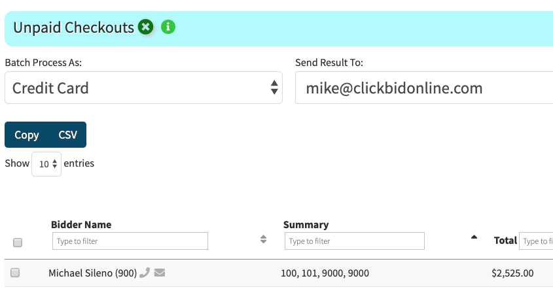
Task: Change the Show entries count dropdown
Action: tap(46, 164)
